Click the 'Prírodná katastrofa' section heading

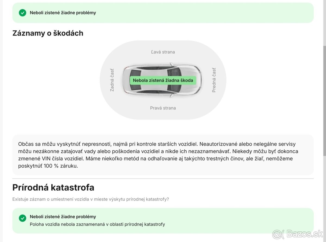pos(53,187)
